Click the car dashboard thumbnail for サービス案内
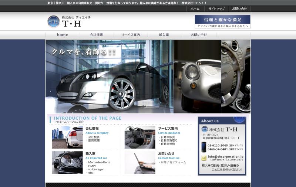Viewport: 296px width, 187px height. [x=140, y=137]
